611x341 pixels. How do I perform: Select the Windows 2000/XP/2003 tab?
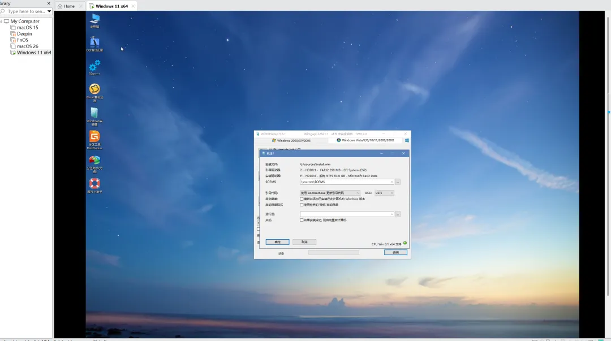[291, 141]
